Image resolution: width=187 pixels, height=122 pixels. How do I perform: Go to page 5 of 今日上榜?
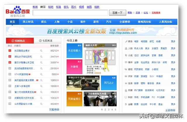115,110
